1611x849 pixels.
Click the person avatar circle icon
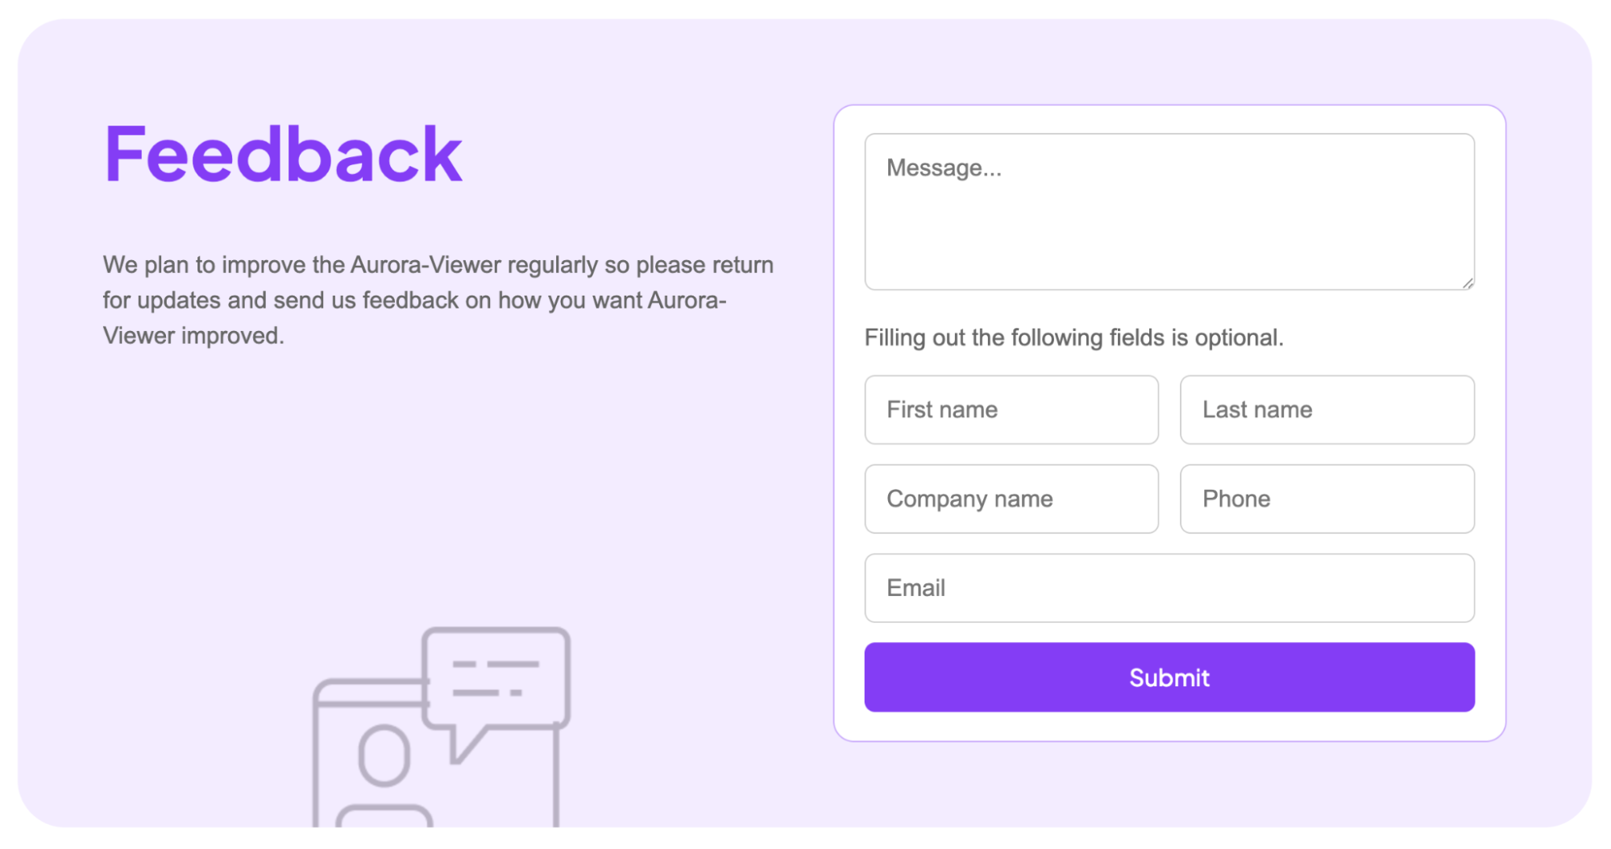[384, 756]
